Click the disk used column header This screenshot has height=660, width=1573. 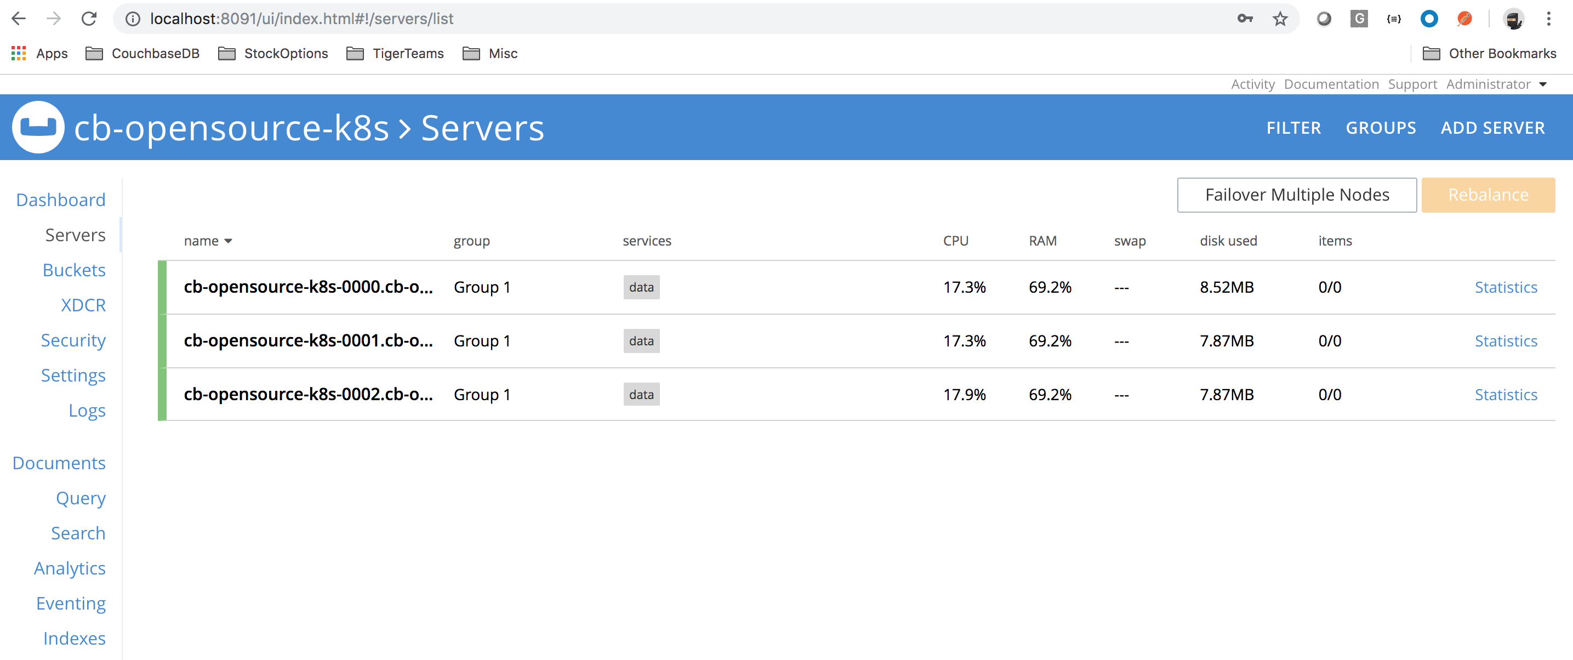coord(1228,241)
